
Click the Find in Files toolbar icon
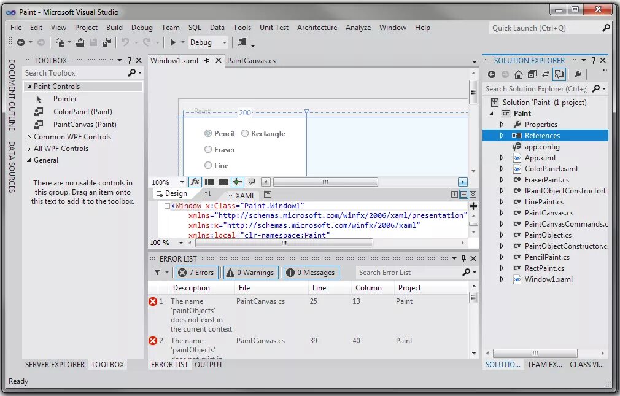point(242,42)
